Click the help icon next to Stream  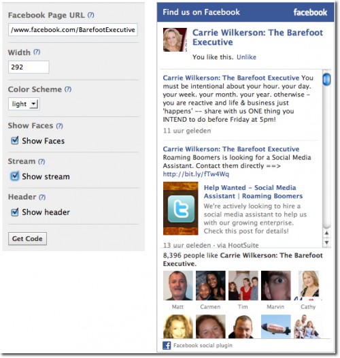tap(41, 162)
